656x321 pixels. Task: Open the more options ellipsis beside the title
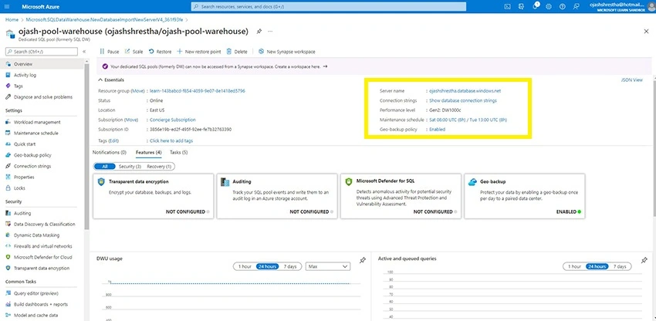pyautogui.click(x=270, y=32)
